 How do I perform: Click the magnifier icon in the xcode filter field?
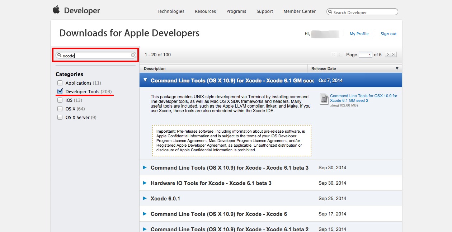tap(59, 55)
